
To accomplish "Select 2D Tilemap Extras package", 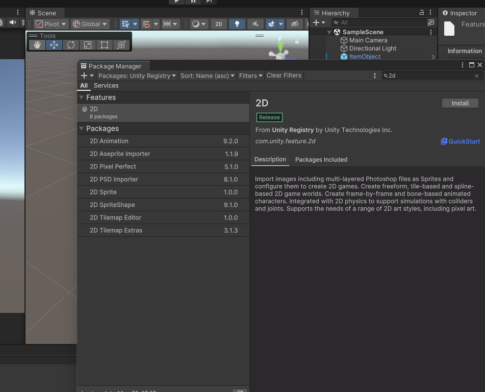I will point(163,230).
